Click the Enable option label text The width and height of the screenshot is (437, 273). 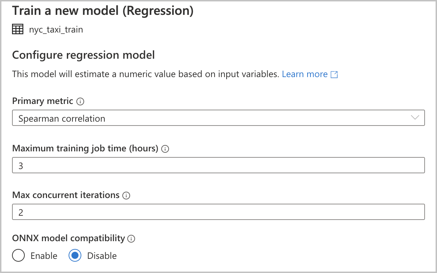pyautogui.click(x=45, y=255)
